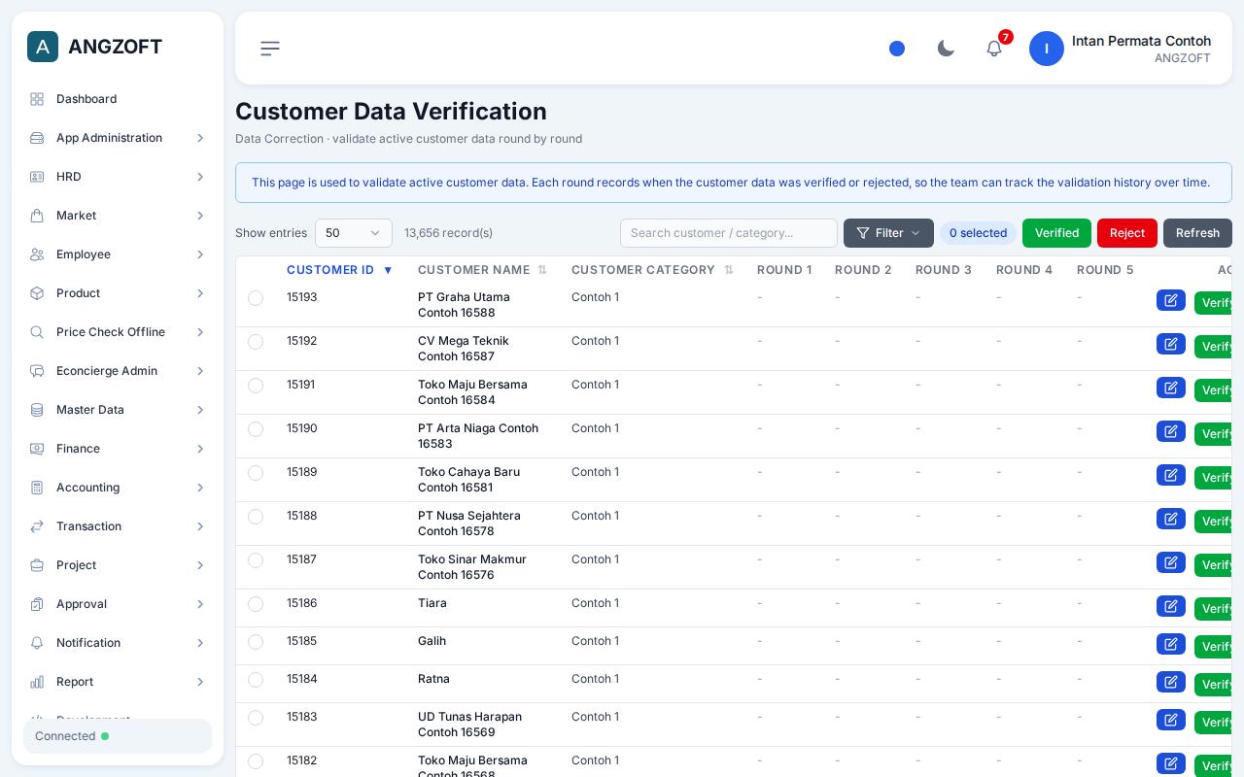This screenshot has width=1244, height=777.
Task: Select row checkbox for customer 15187
Action: click(x=256, y=560)
